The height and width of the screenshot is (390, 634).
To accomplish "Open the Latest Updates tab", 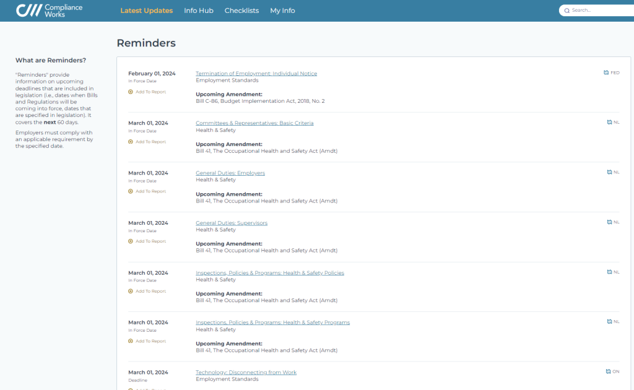I will click(x=146, y=11).
